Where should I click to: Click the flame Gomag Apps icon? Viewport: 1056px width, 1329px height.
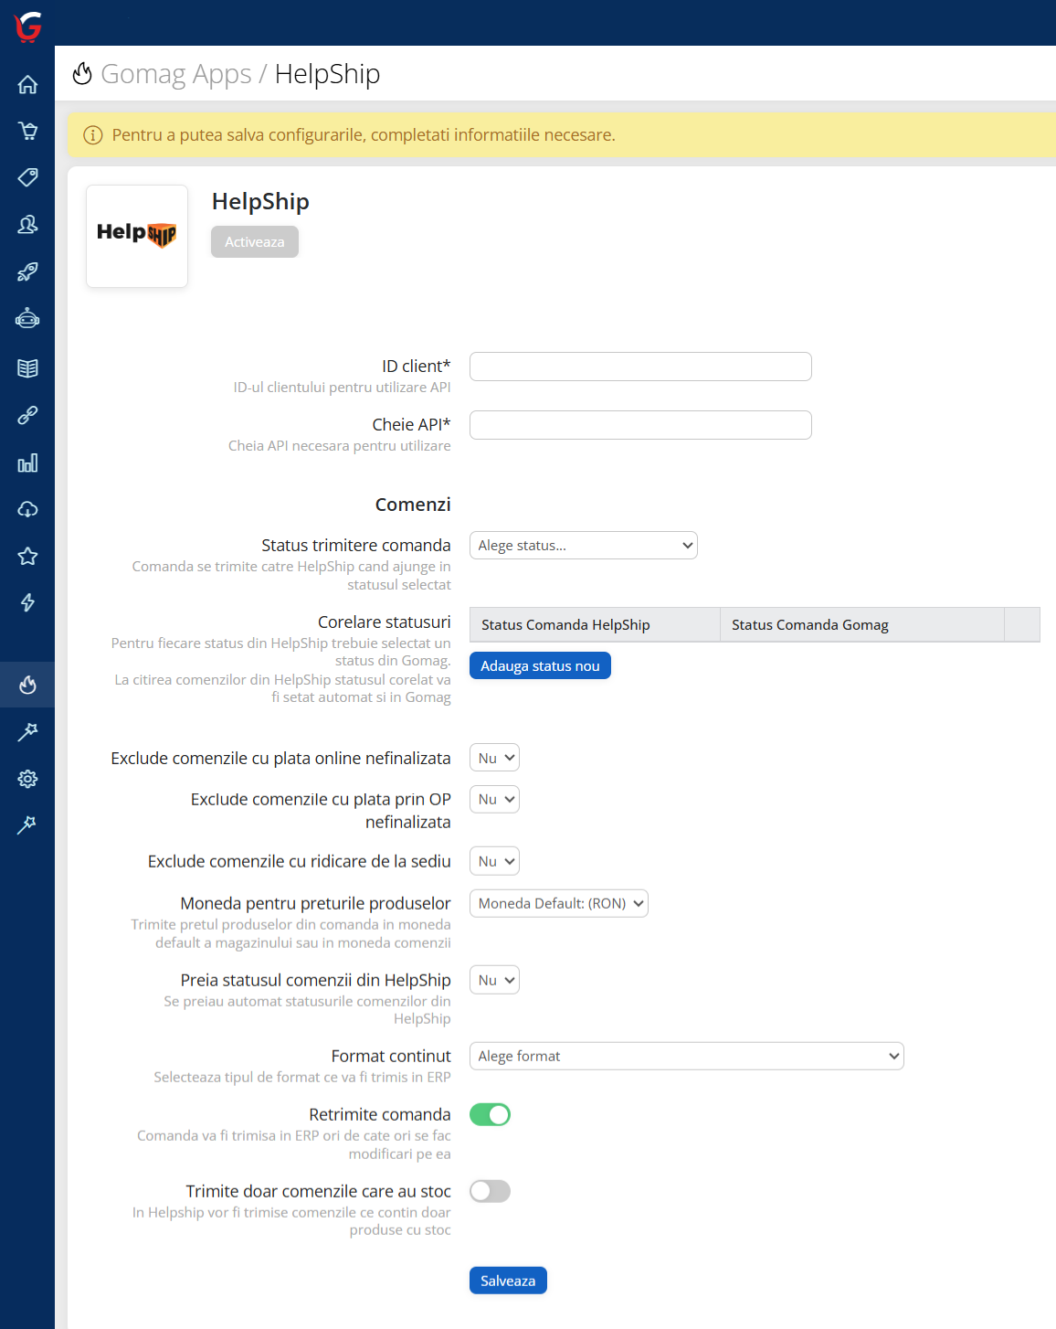[x=27, y=685]
